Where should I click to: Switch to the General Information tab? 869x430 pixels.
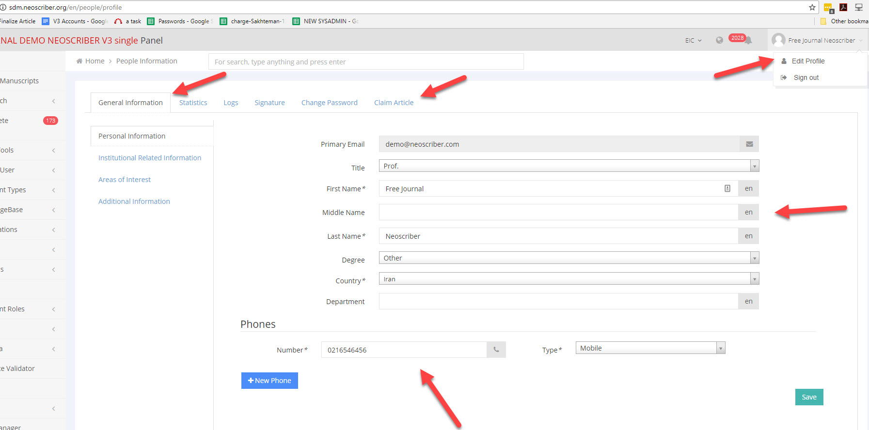(130, 103)
